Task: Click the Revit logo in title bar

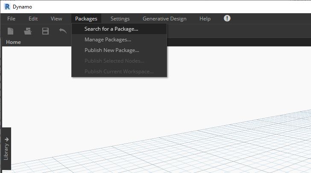Action: coord(7,6)
